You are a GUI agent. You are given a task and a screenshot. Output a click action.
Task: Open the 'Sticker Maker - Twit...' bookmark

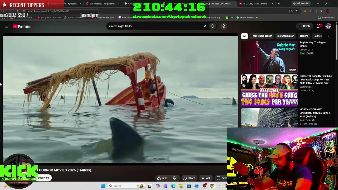point(248,18)
